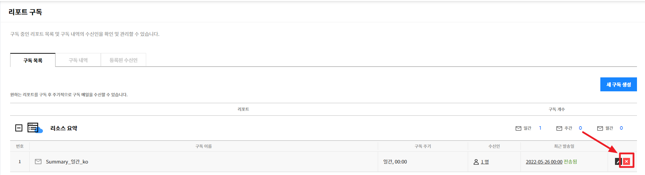The height and width of the screenshot is (175, 645).
Task: Click the 리소스 요약 report title
Action: [x=64, y=128]
